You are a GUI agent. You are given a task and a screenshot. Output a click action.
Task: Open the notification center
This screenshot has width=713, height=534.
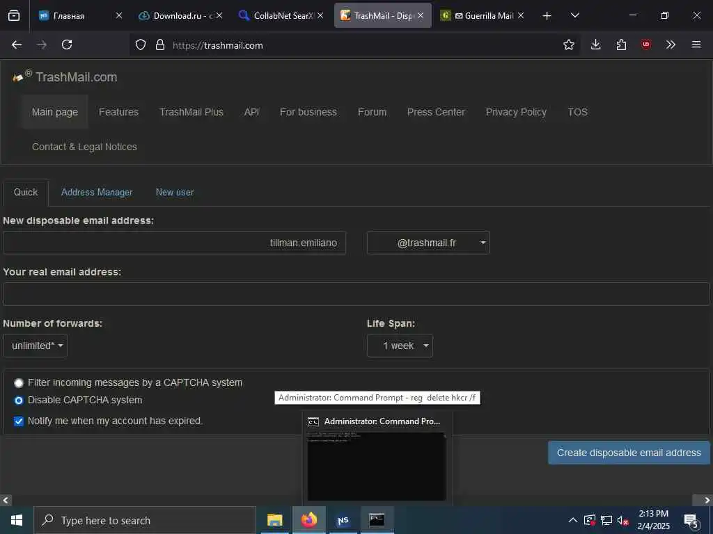pyautogui.click(x=691, y=521)
